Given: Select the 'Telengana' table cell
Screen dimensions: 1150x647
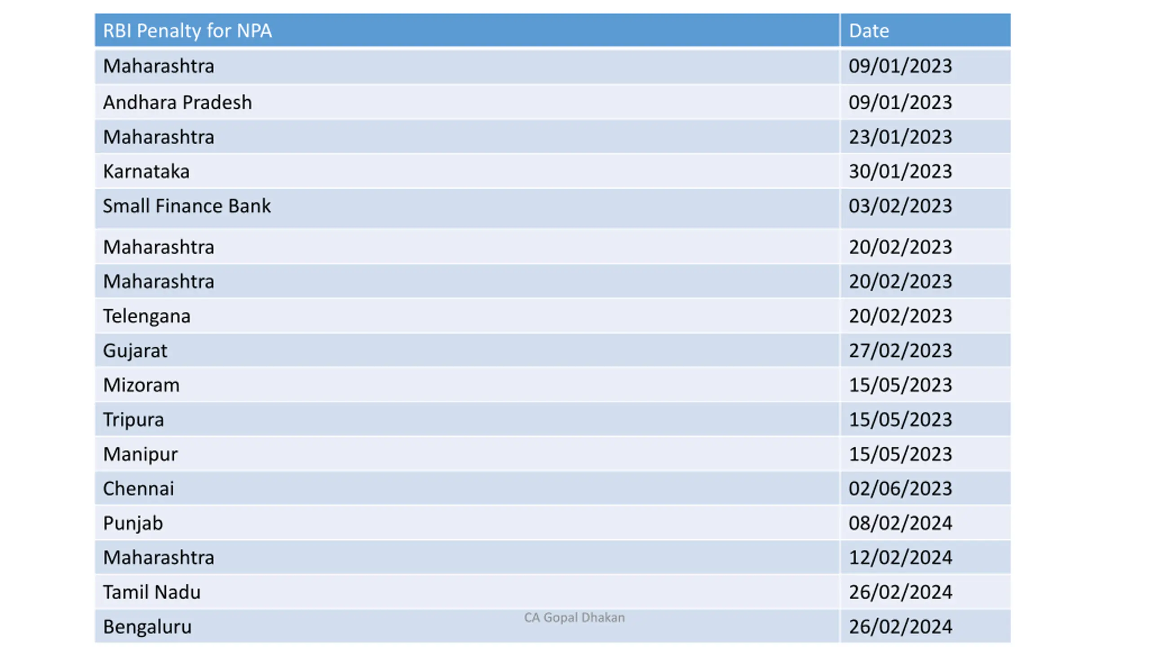Looking at the screenshot, I should [467, 316].
